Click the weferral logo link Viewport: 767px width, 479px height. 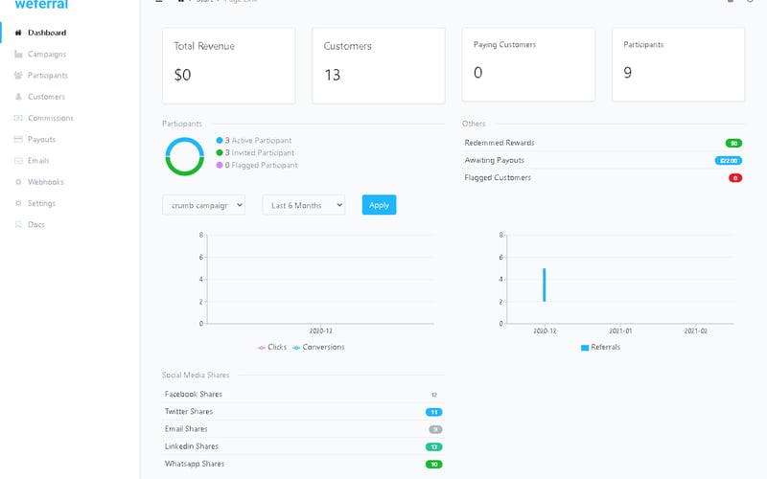(x=41, y=5)
